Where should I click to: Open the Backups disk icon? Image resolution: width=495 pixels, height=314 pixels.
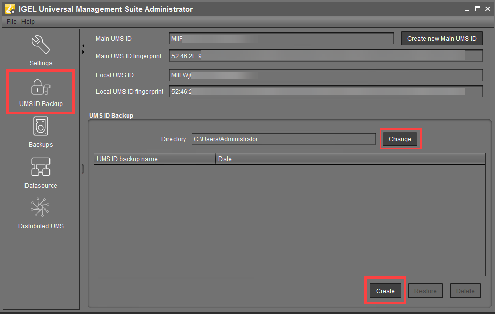pos(40,127)
